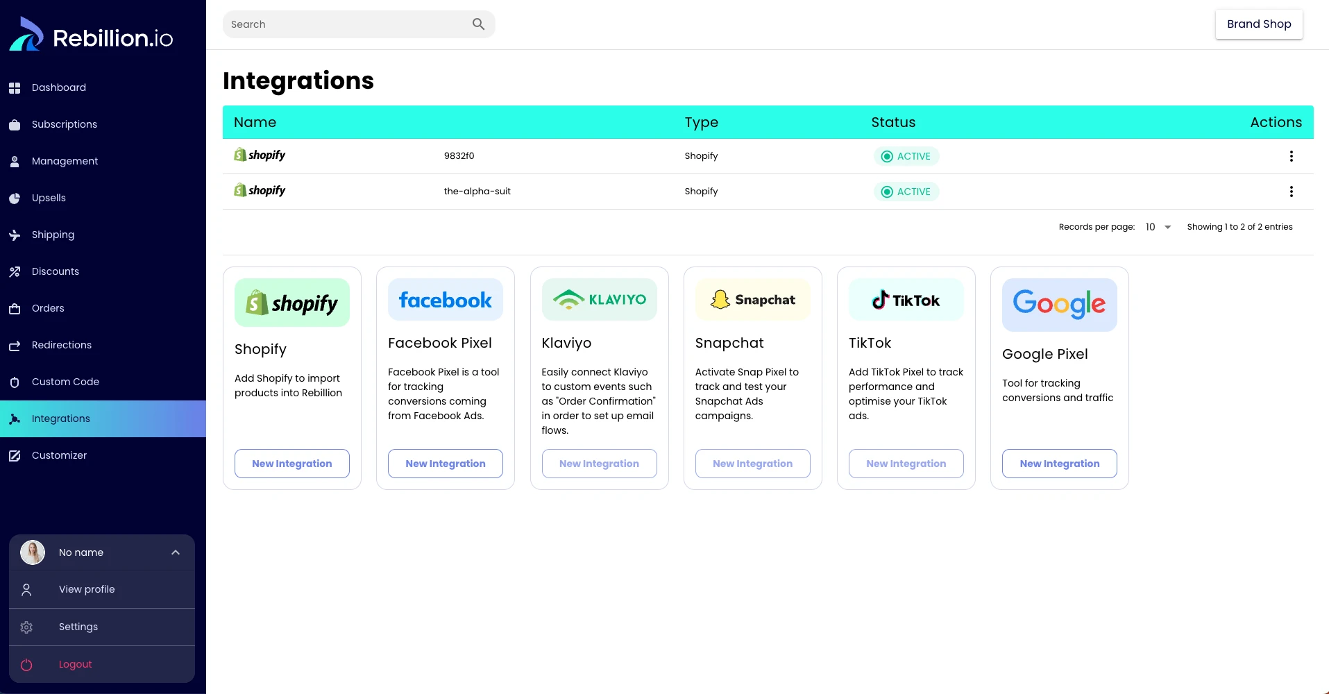This screenshot has height=694, width=1329.
Task: Add new Shopify integration
Action: 292,464
